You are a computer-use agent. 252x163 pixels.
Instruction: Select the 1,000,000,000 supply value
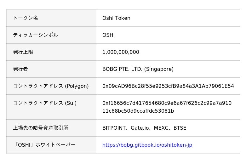121,52
